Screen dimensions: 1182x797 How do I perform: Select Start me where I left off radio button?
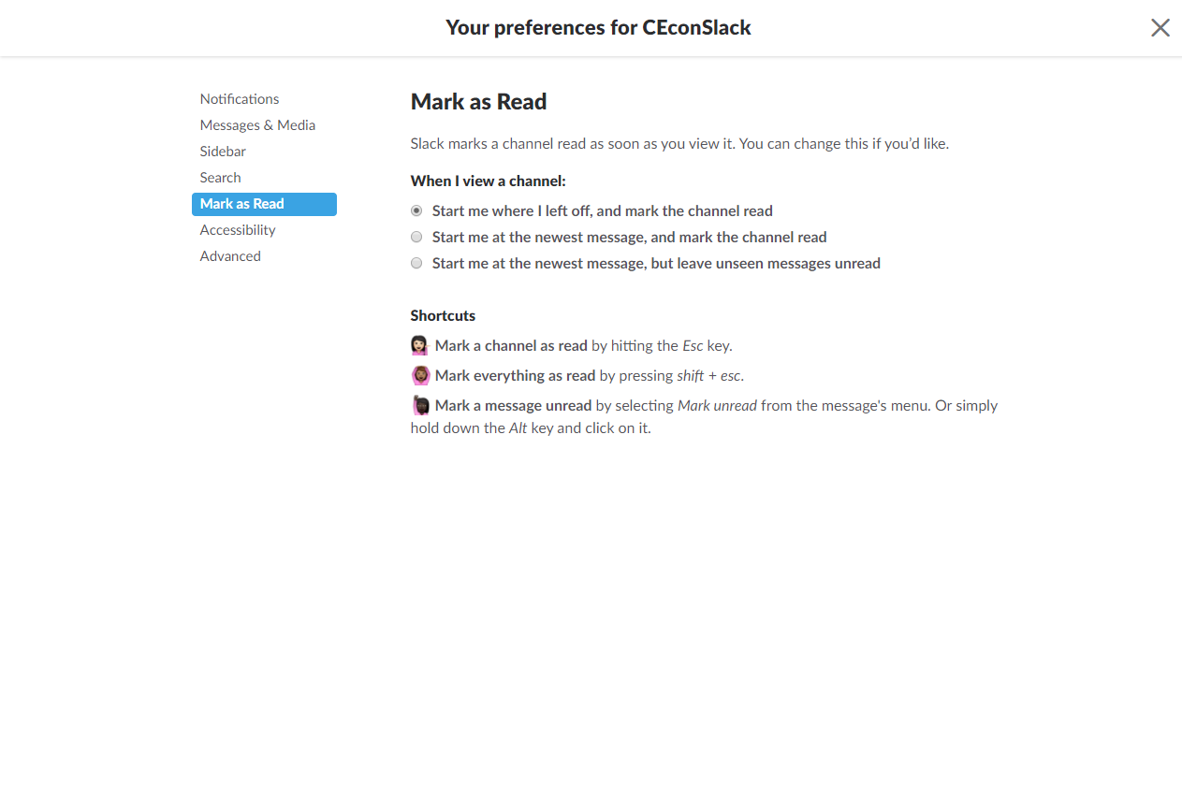point(416,210)
